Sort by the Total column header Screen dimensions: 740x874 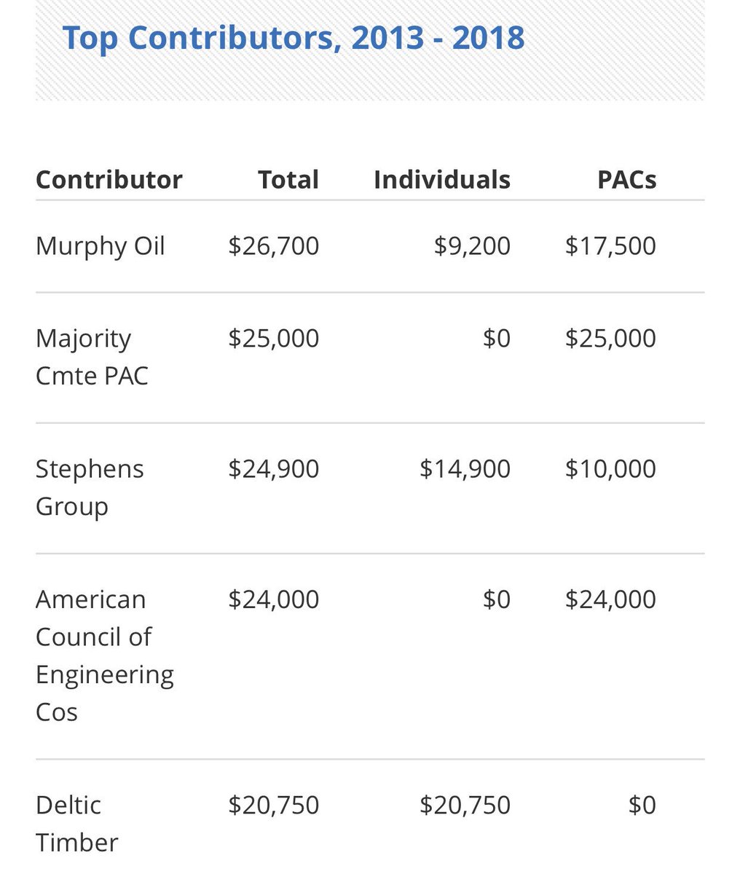pos(288,180)
